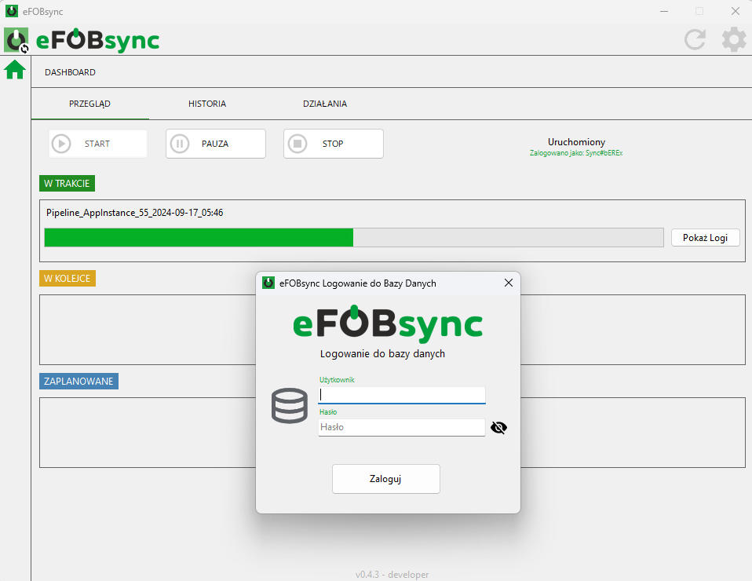This screenshot has width=752, height=581.
Task: Switch to the HISTORIA tab
Action: coord(207,104)
